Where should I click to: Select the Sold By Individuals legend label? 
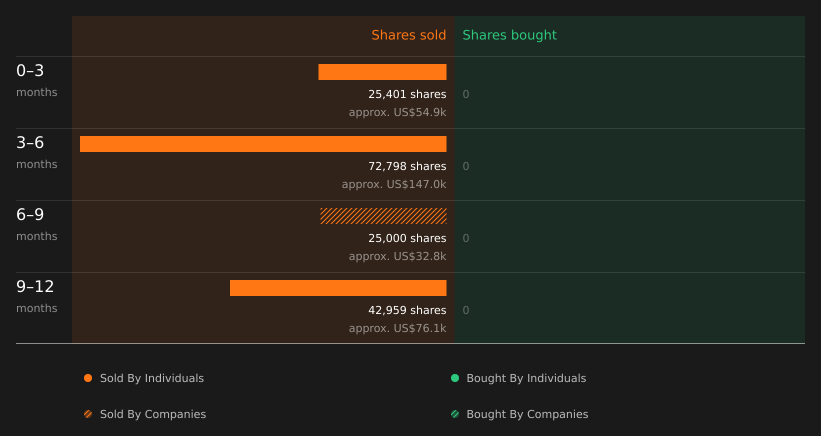(x=152, y=378)
